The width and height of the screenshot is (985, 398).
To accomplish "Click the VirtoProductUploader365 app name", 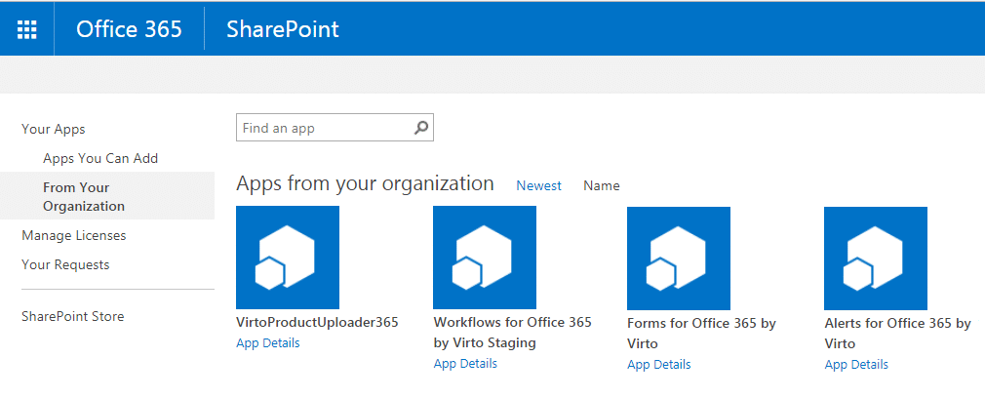I will (317, 323).
